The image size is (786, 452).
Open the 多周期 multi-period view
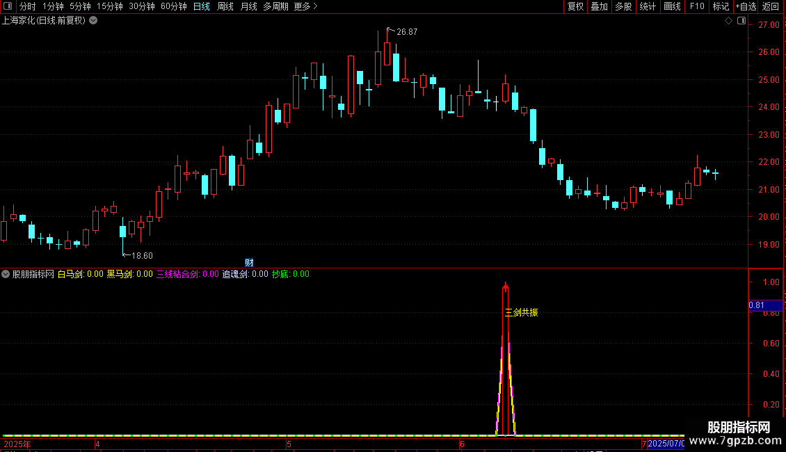pyautogui.click(x=275, y=6)
